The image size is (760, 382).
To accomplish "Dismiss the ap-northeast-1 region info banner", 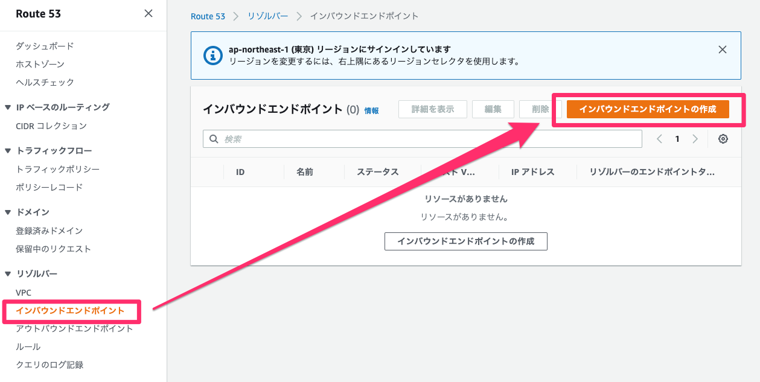I will coord(722,49).
